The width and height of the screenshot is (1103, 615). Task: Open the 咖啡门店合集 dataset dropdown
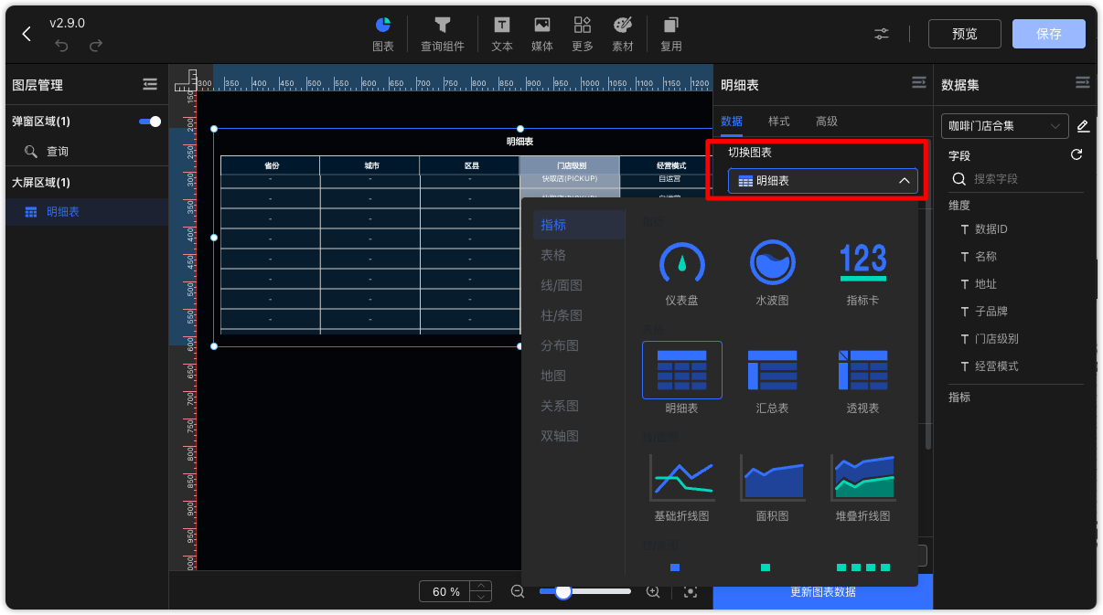tap(1004, 126)
